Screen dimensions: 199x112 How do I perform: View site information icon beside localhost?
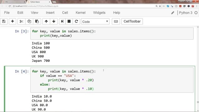pos(14,6)
